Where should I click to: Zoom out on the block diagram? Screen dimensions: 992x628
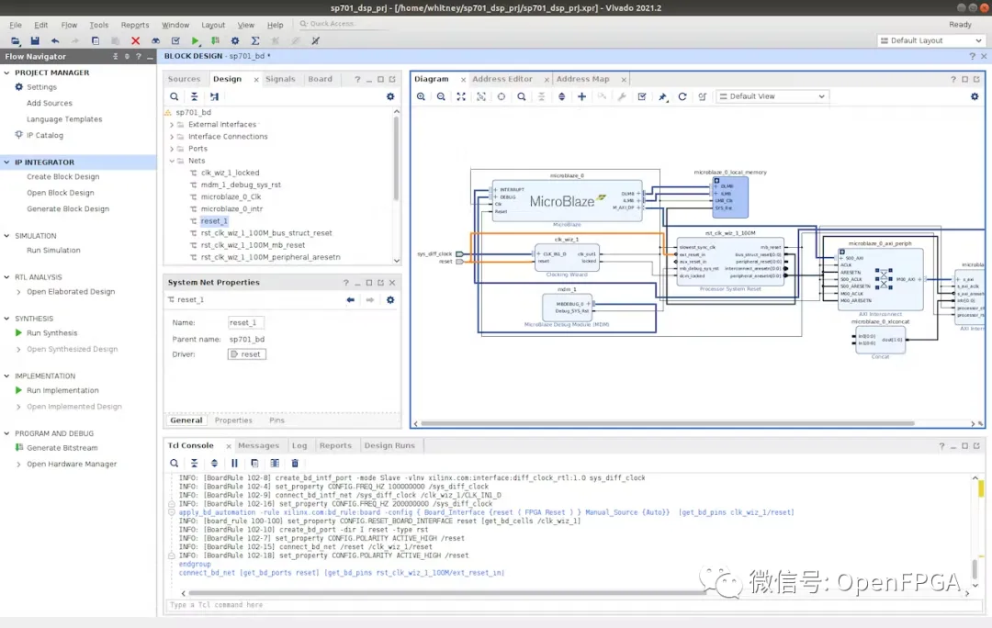[x=441, y=96]
